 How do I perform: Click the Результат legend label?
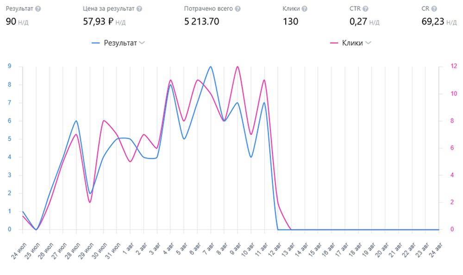coord(120,43)
